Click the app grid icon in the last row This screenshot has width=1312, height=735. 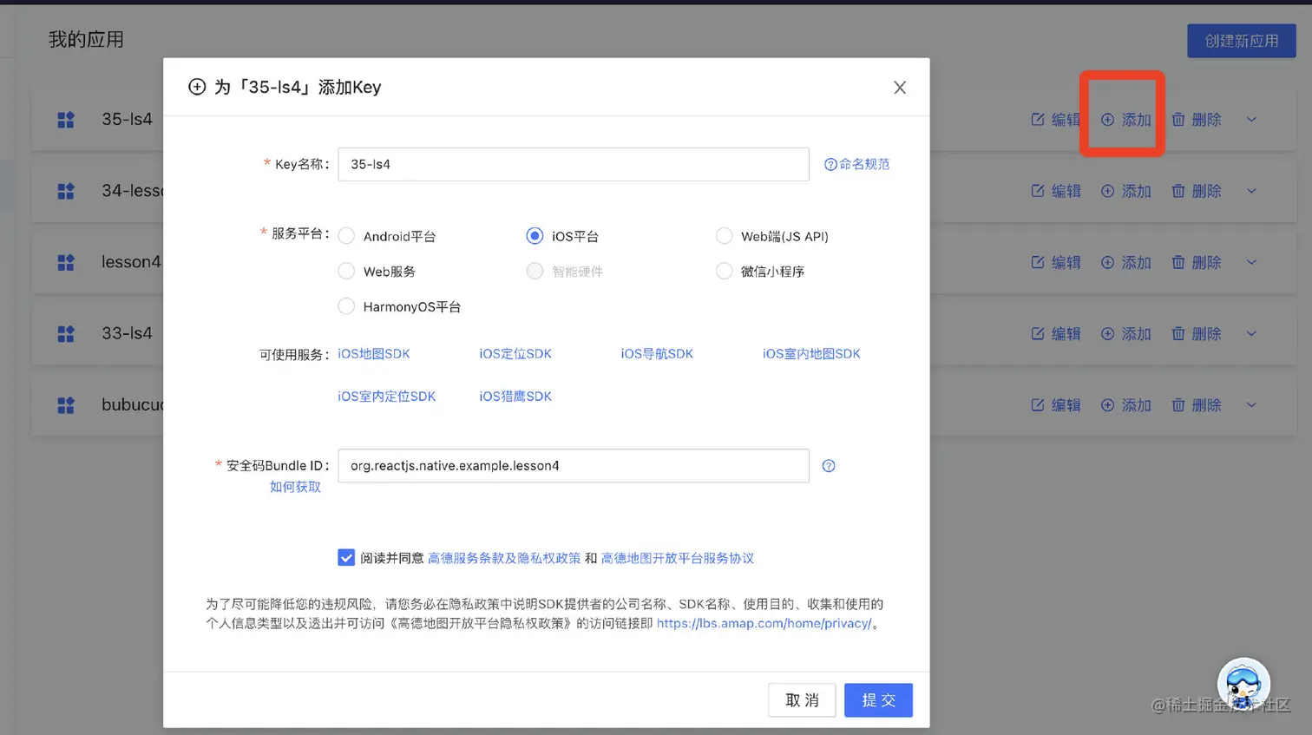point(66,405)
